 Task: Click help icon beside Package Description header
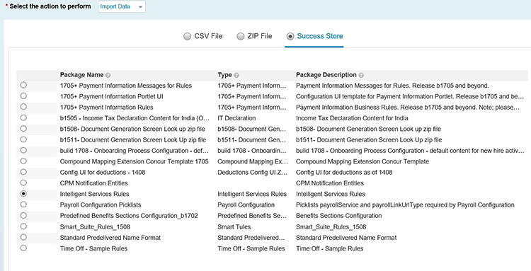click(361, 75)
